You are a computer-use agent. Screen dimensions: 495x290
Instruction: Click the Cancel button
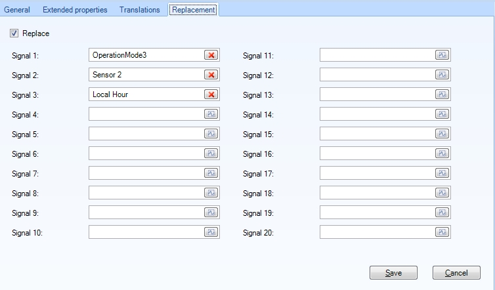pyautogui.click(x=456, y=272)
